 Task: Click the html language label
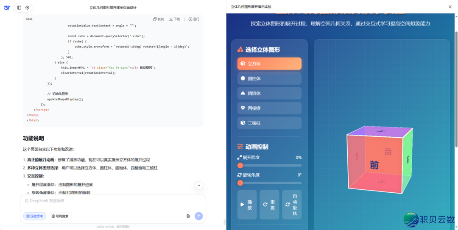29,19
